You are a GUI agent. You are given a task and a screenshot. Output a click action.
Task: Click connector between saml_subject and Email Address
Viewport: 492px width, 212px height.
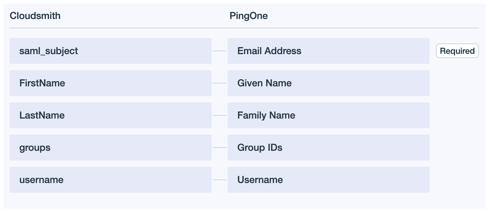tap(220, 51)
